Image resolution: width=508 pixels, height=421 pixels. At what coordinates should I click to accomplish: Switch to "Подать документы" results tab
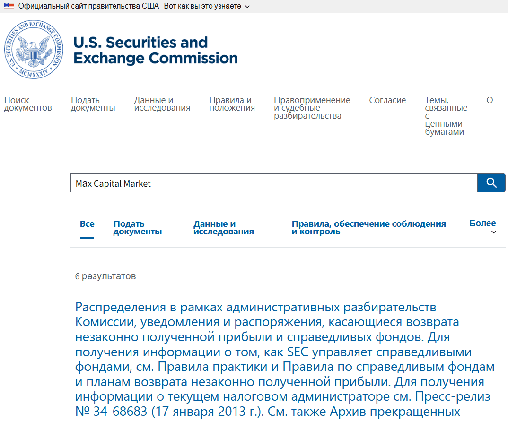[138, 228]
